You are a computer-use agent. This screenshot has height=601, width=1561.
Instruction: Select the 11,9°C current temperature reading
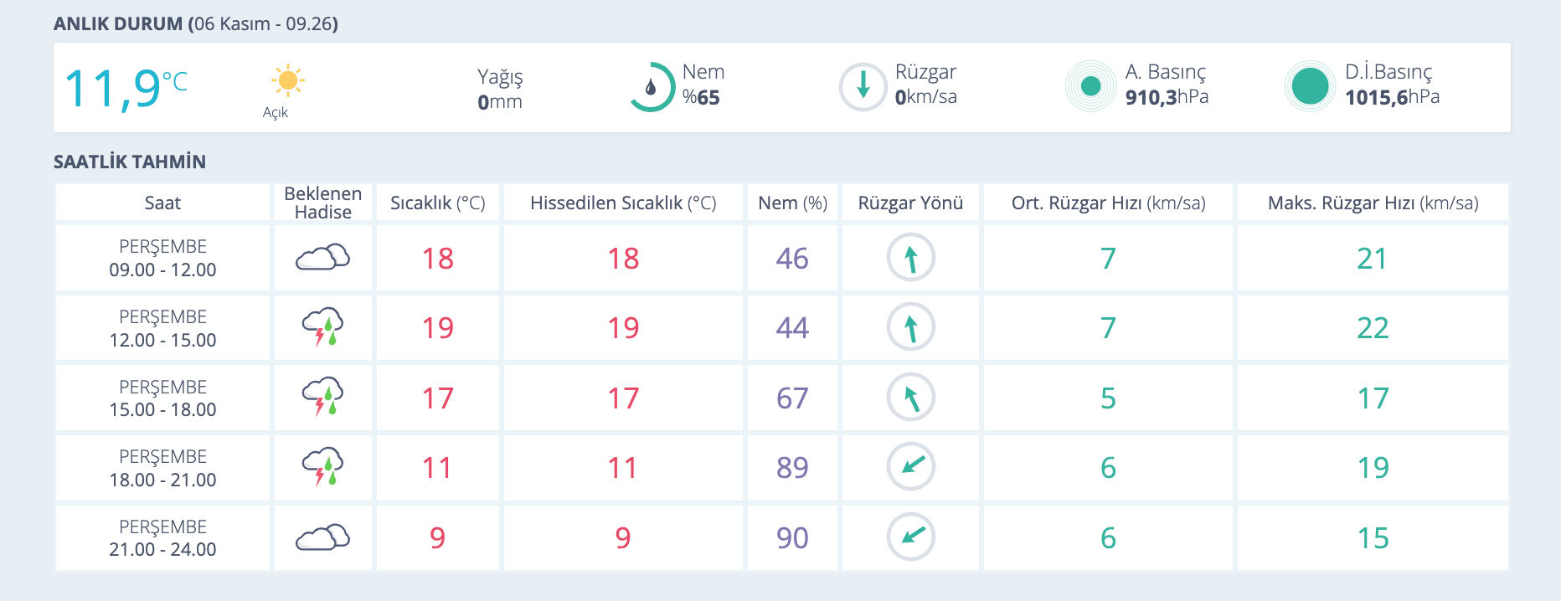(x=126, y=85)
